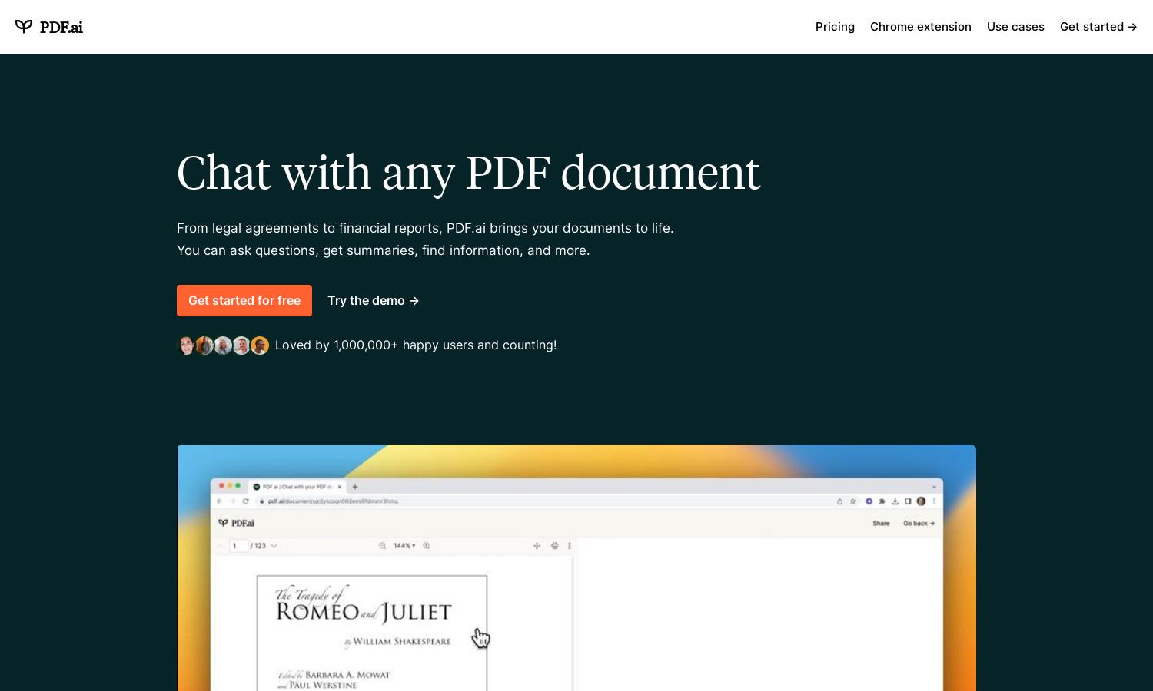Screen dimensions: 1153x691
Task: Go to Use cases
Action: coord(1015,27)
